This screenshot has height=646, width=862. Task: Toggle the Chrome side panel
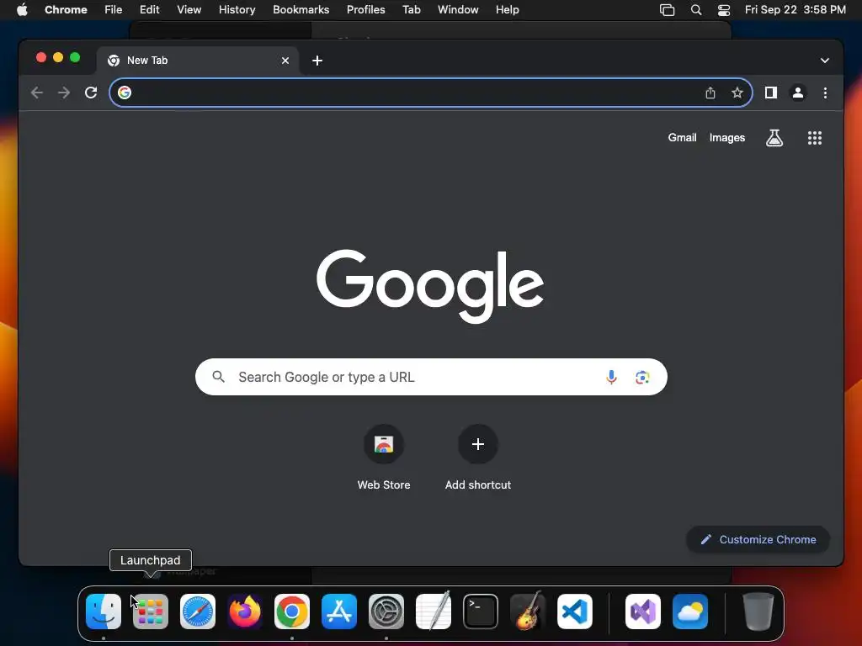click(771, 93)
